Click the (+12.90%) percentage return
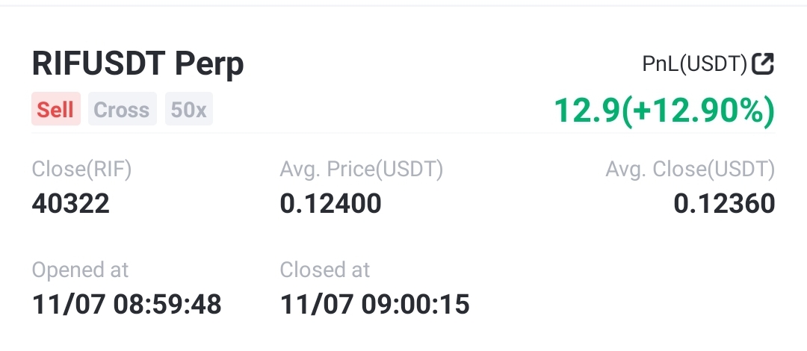Viewport: 807px width, 351px height. 697,111
